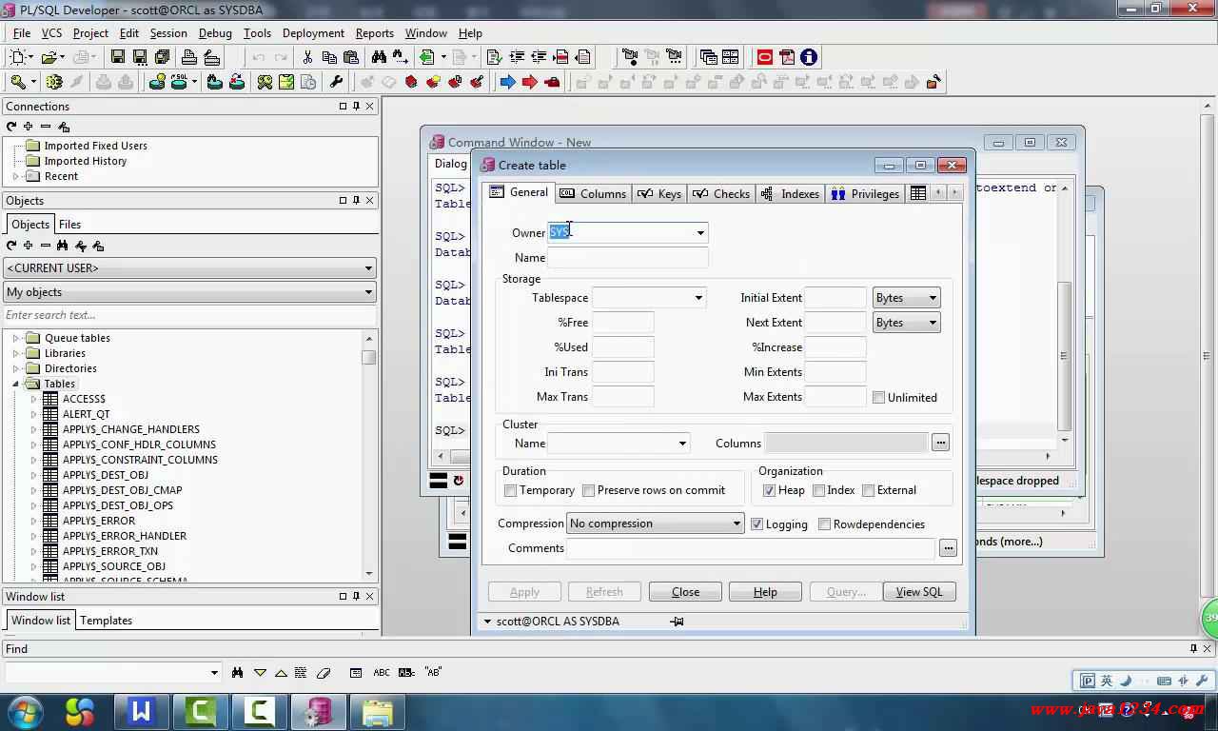Toggle the Logging checkbox
Viewport: 1218px width, 731px height.
tap(757, 524)
